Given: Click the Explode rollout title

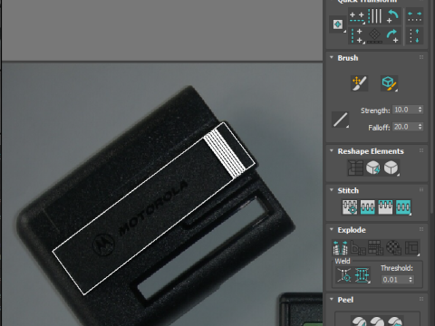Looking at the screenshot, I should point(352,230).
